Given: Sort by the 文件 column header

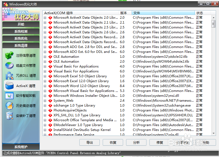Looking at the screenshot, I should pos(163,13).
